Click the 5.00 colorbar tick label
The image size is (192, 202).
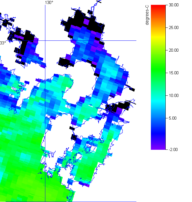coord(173,118)
